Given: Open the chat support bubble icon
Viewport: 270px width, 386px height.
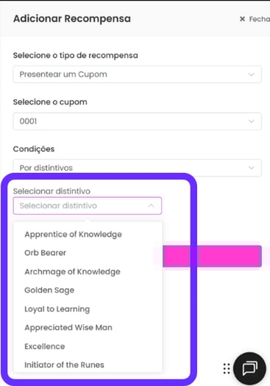Looking at the screenshot, I should (x=249, y=368).
